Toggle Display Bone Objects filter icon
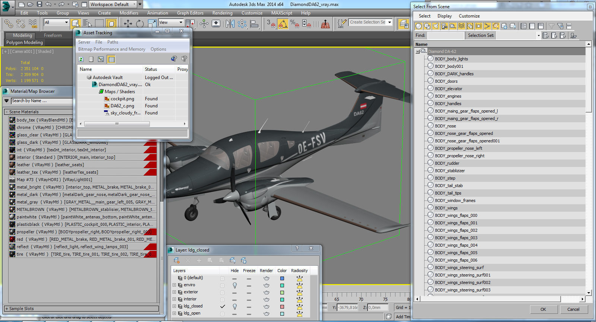Viewport: 596px width, 322px height. tap(487, 26)
